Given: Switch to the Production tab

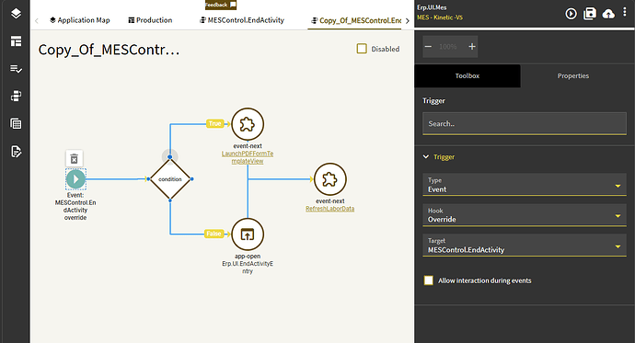Looking at the screenshot, I should pyautogui.click(x=150, y=20).
